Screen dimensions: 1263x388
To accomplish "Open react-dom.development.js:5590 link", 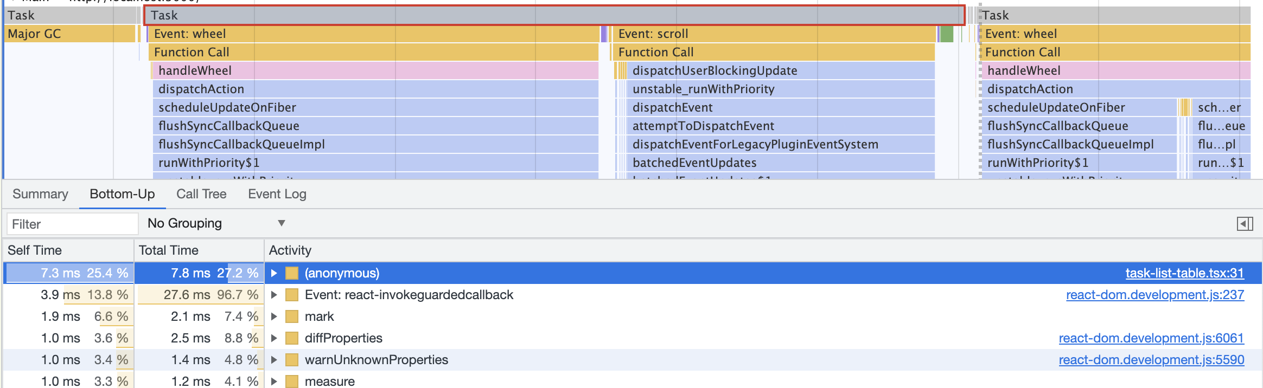I will (1151, 360).
